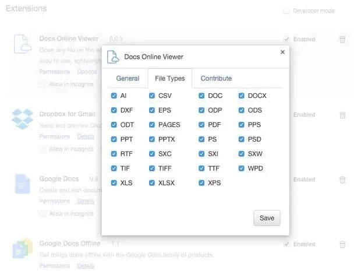Disable the XPS checkbox
The width and height of the screenshot is (361, 271).
pos(201,183)
